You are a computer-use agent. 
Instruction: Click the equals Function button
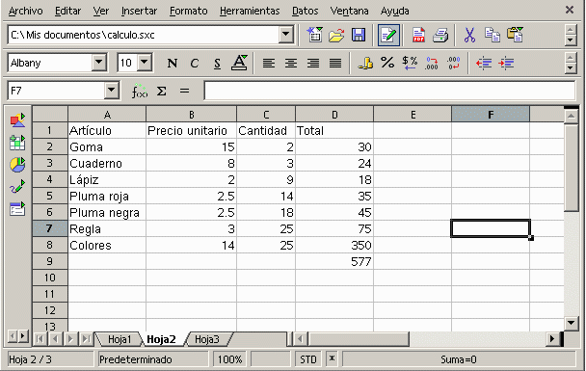coord(184,91)
